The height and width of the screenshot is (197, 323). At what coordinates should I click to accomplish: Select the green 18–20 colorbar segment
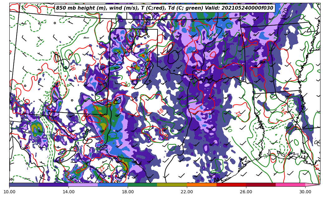(x=142, y=185)
